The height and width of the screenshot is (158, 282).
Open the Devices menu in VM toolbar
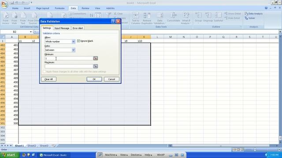(x=136, y=155)
